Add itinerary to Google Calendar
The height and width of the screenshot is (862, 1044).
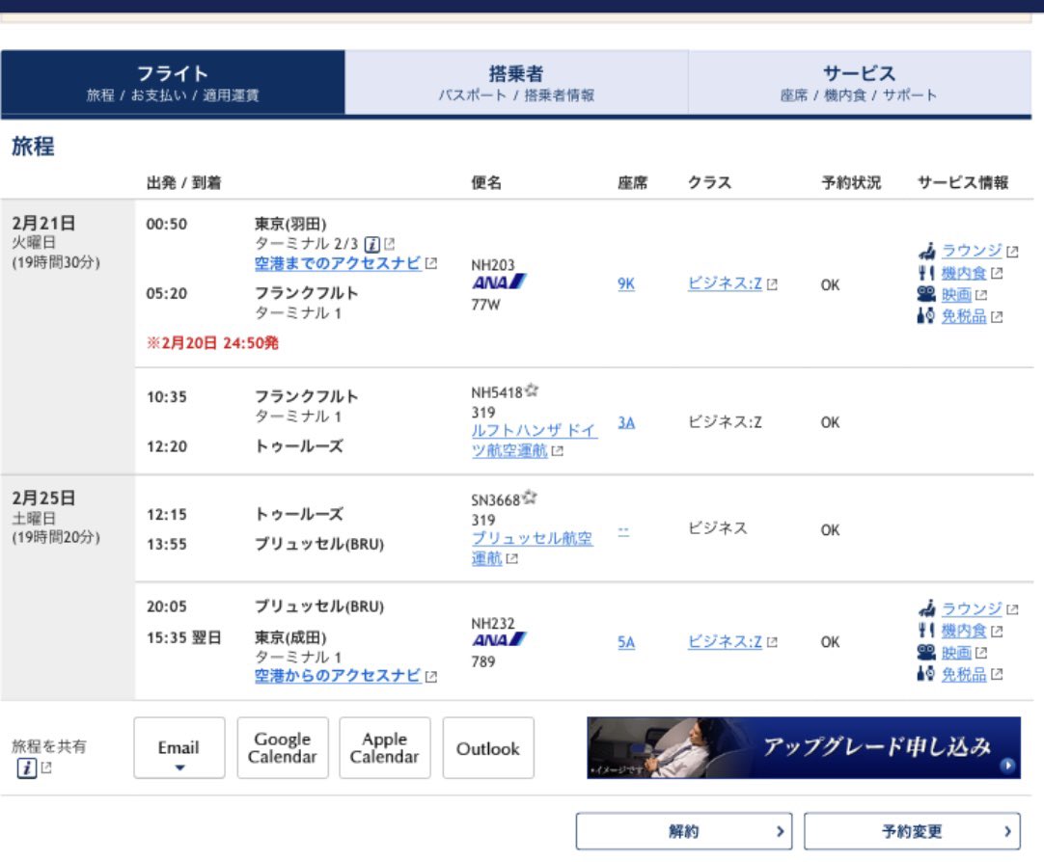click(x=283, y=747)
